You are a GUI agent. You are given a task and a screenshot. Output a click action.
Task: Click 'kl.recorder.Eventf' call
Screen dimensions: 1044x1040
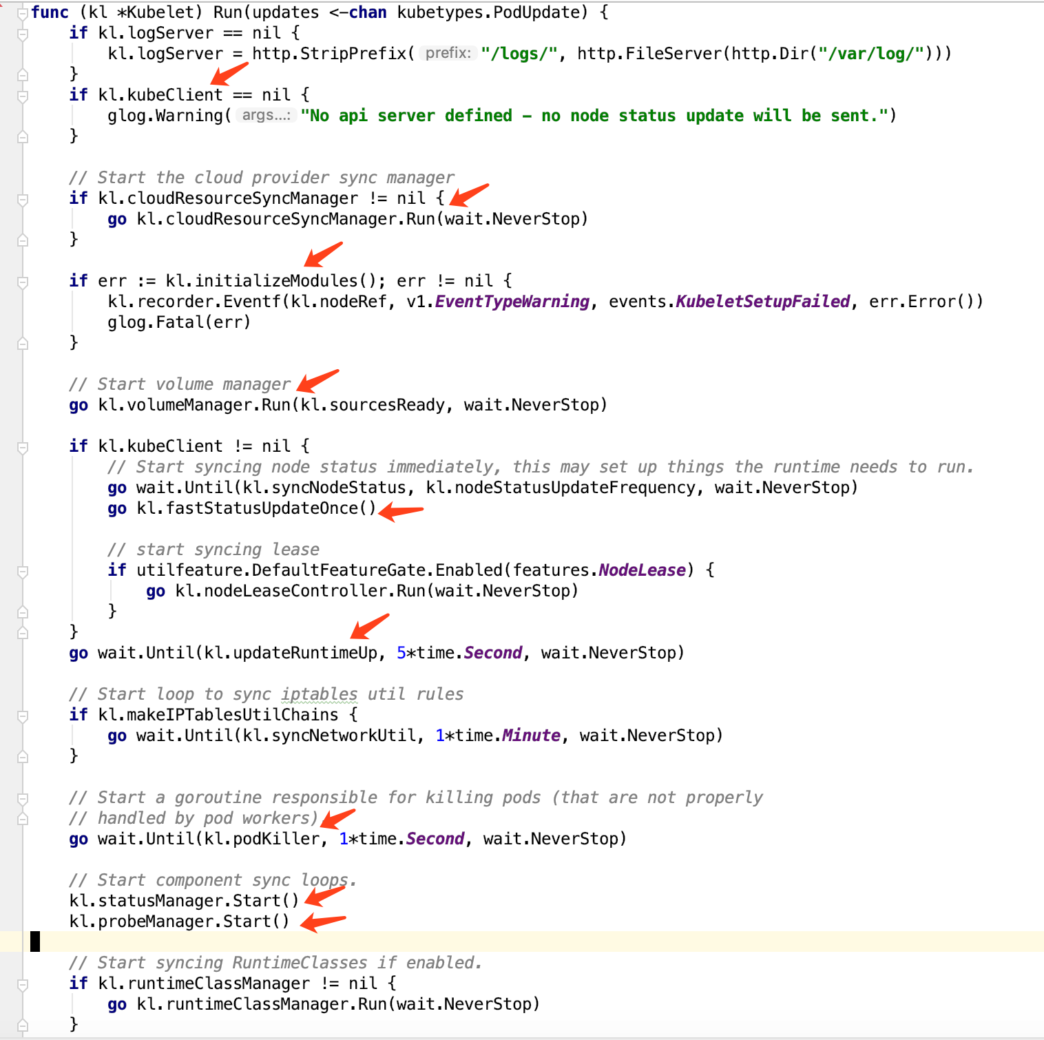[194, 302]
